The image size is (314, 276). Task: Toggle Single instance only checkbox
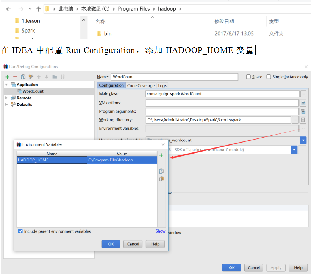(x=269, y=77)
